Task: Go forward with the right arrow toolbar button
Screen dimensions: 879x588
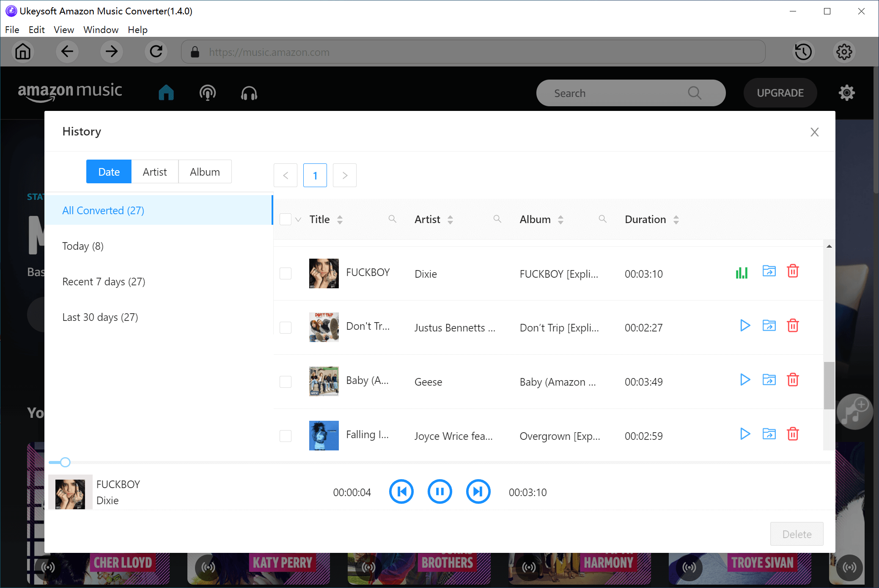Action: (x=112, y=52)
